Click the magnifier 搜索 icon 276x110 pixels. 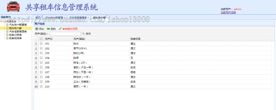83,34
